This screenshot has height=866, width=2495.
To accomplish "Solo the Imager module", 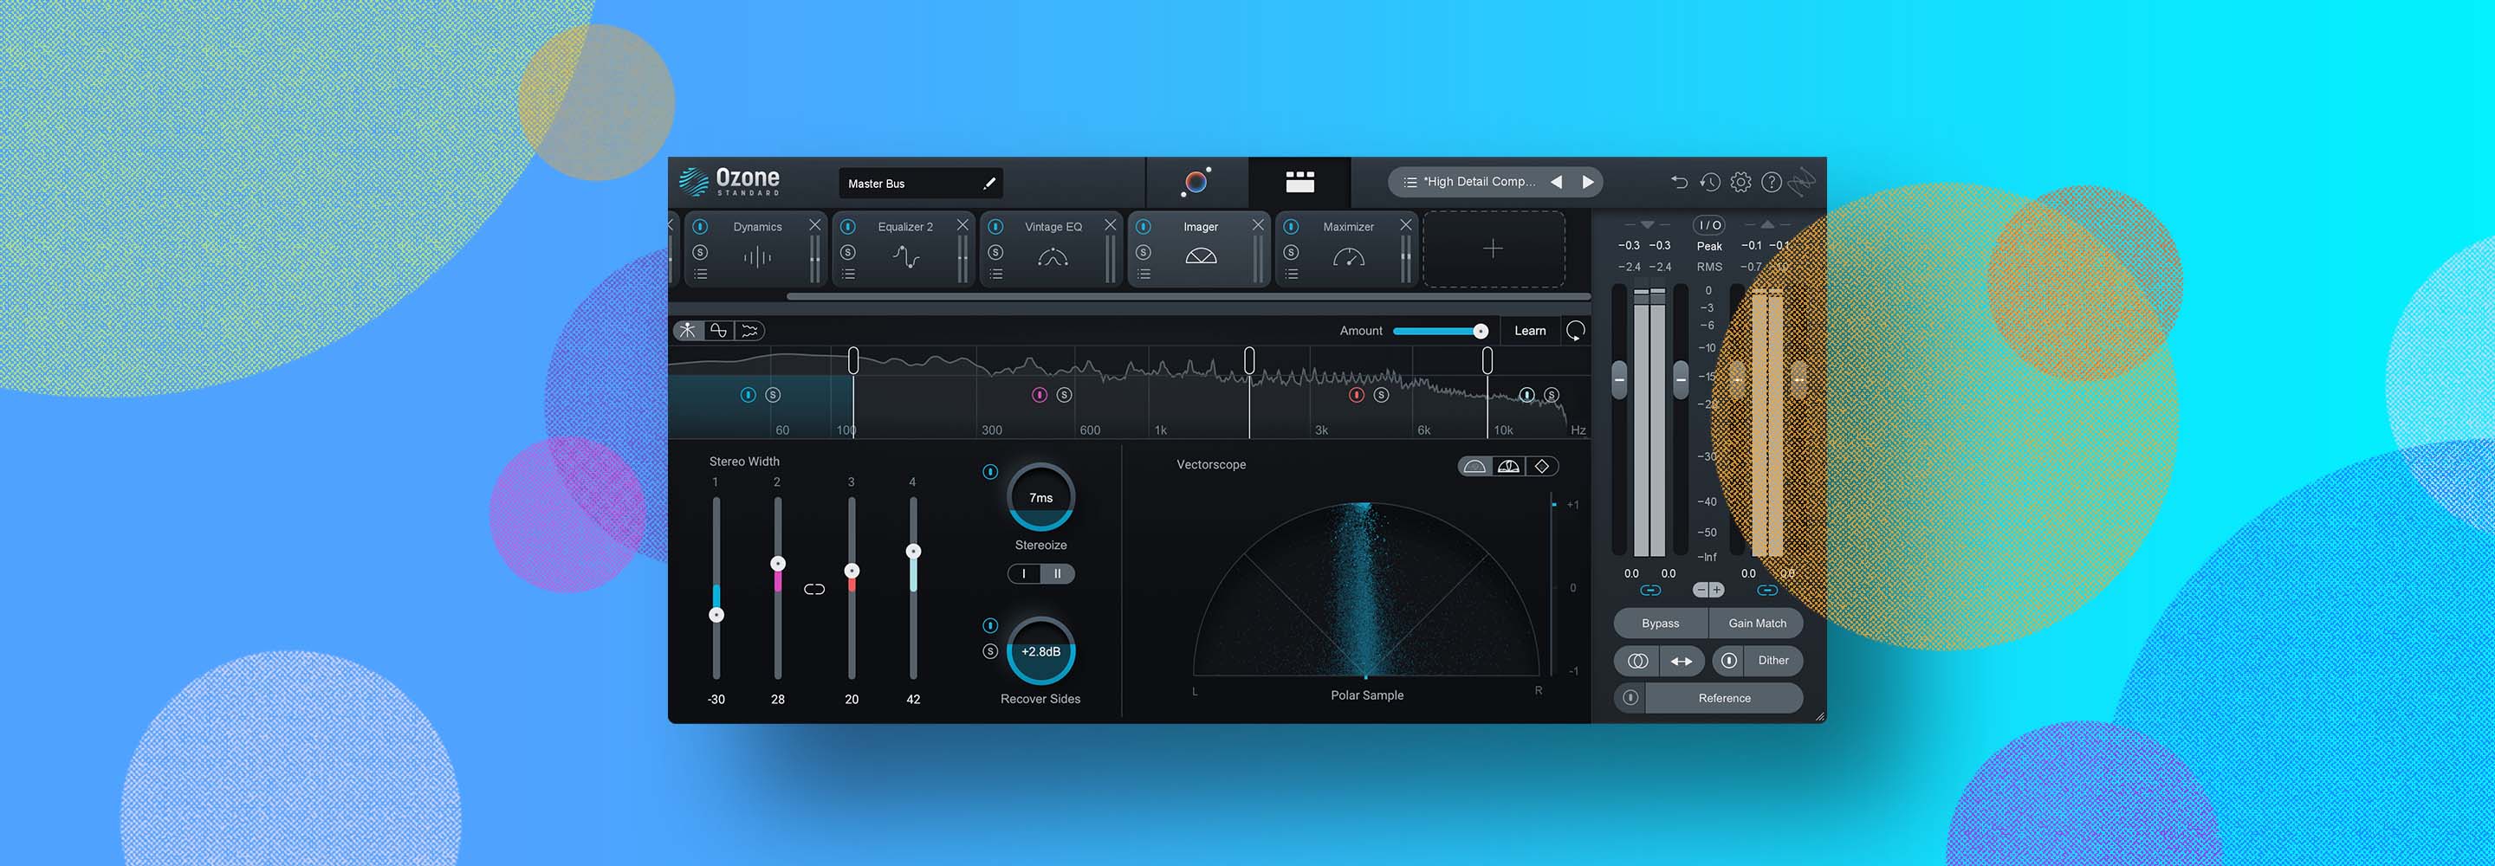I will click(1143, 252).
